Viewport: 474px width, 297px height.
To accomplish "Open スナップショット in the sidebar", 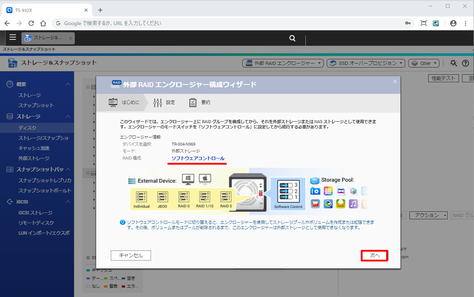I will 36,105.
